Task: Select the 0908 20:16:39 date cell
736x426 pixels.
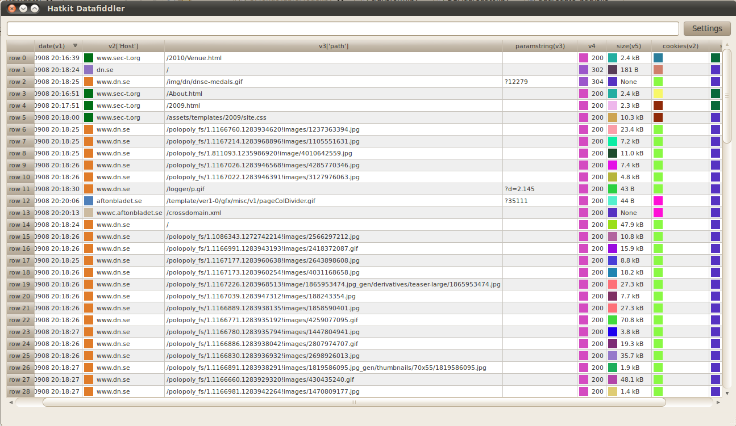Action: coord(59,58)
